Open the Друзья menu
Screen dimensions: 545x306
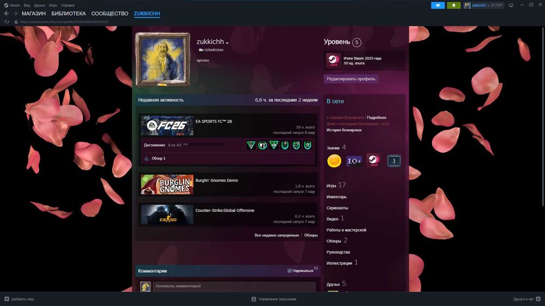[39, 5]
